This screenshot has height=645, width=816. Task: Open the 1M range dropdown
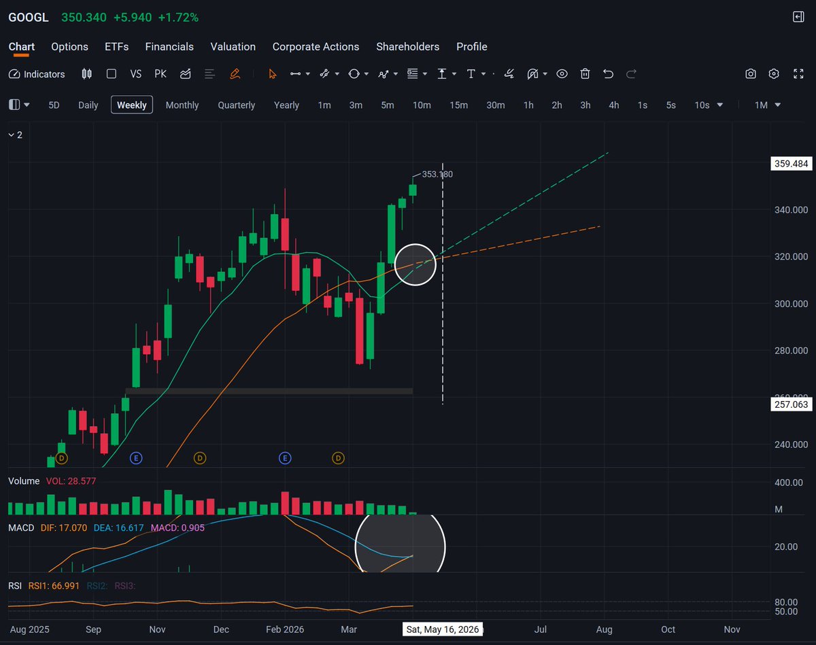[768, 105]
